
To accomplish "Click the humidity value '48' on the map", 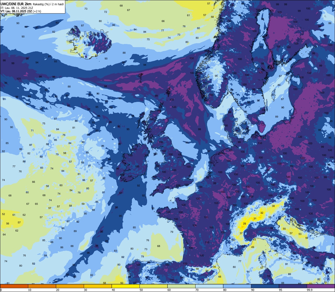I will pos(220,277).
